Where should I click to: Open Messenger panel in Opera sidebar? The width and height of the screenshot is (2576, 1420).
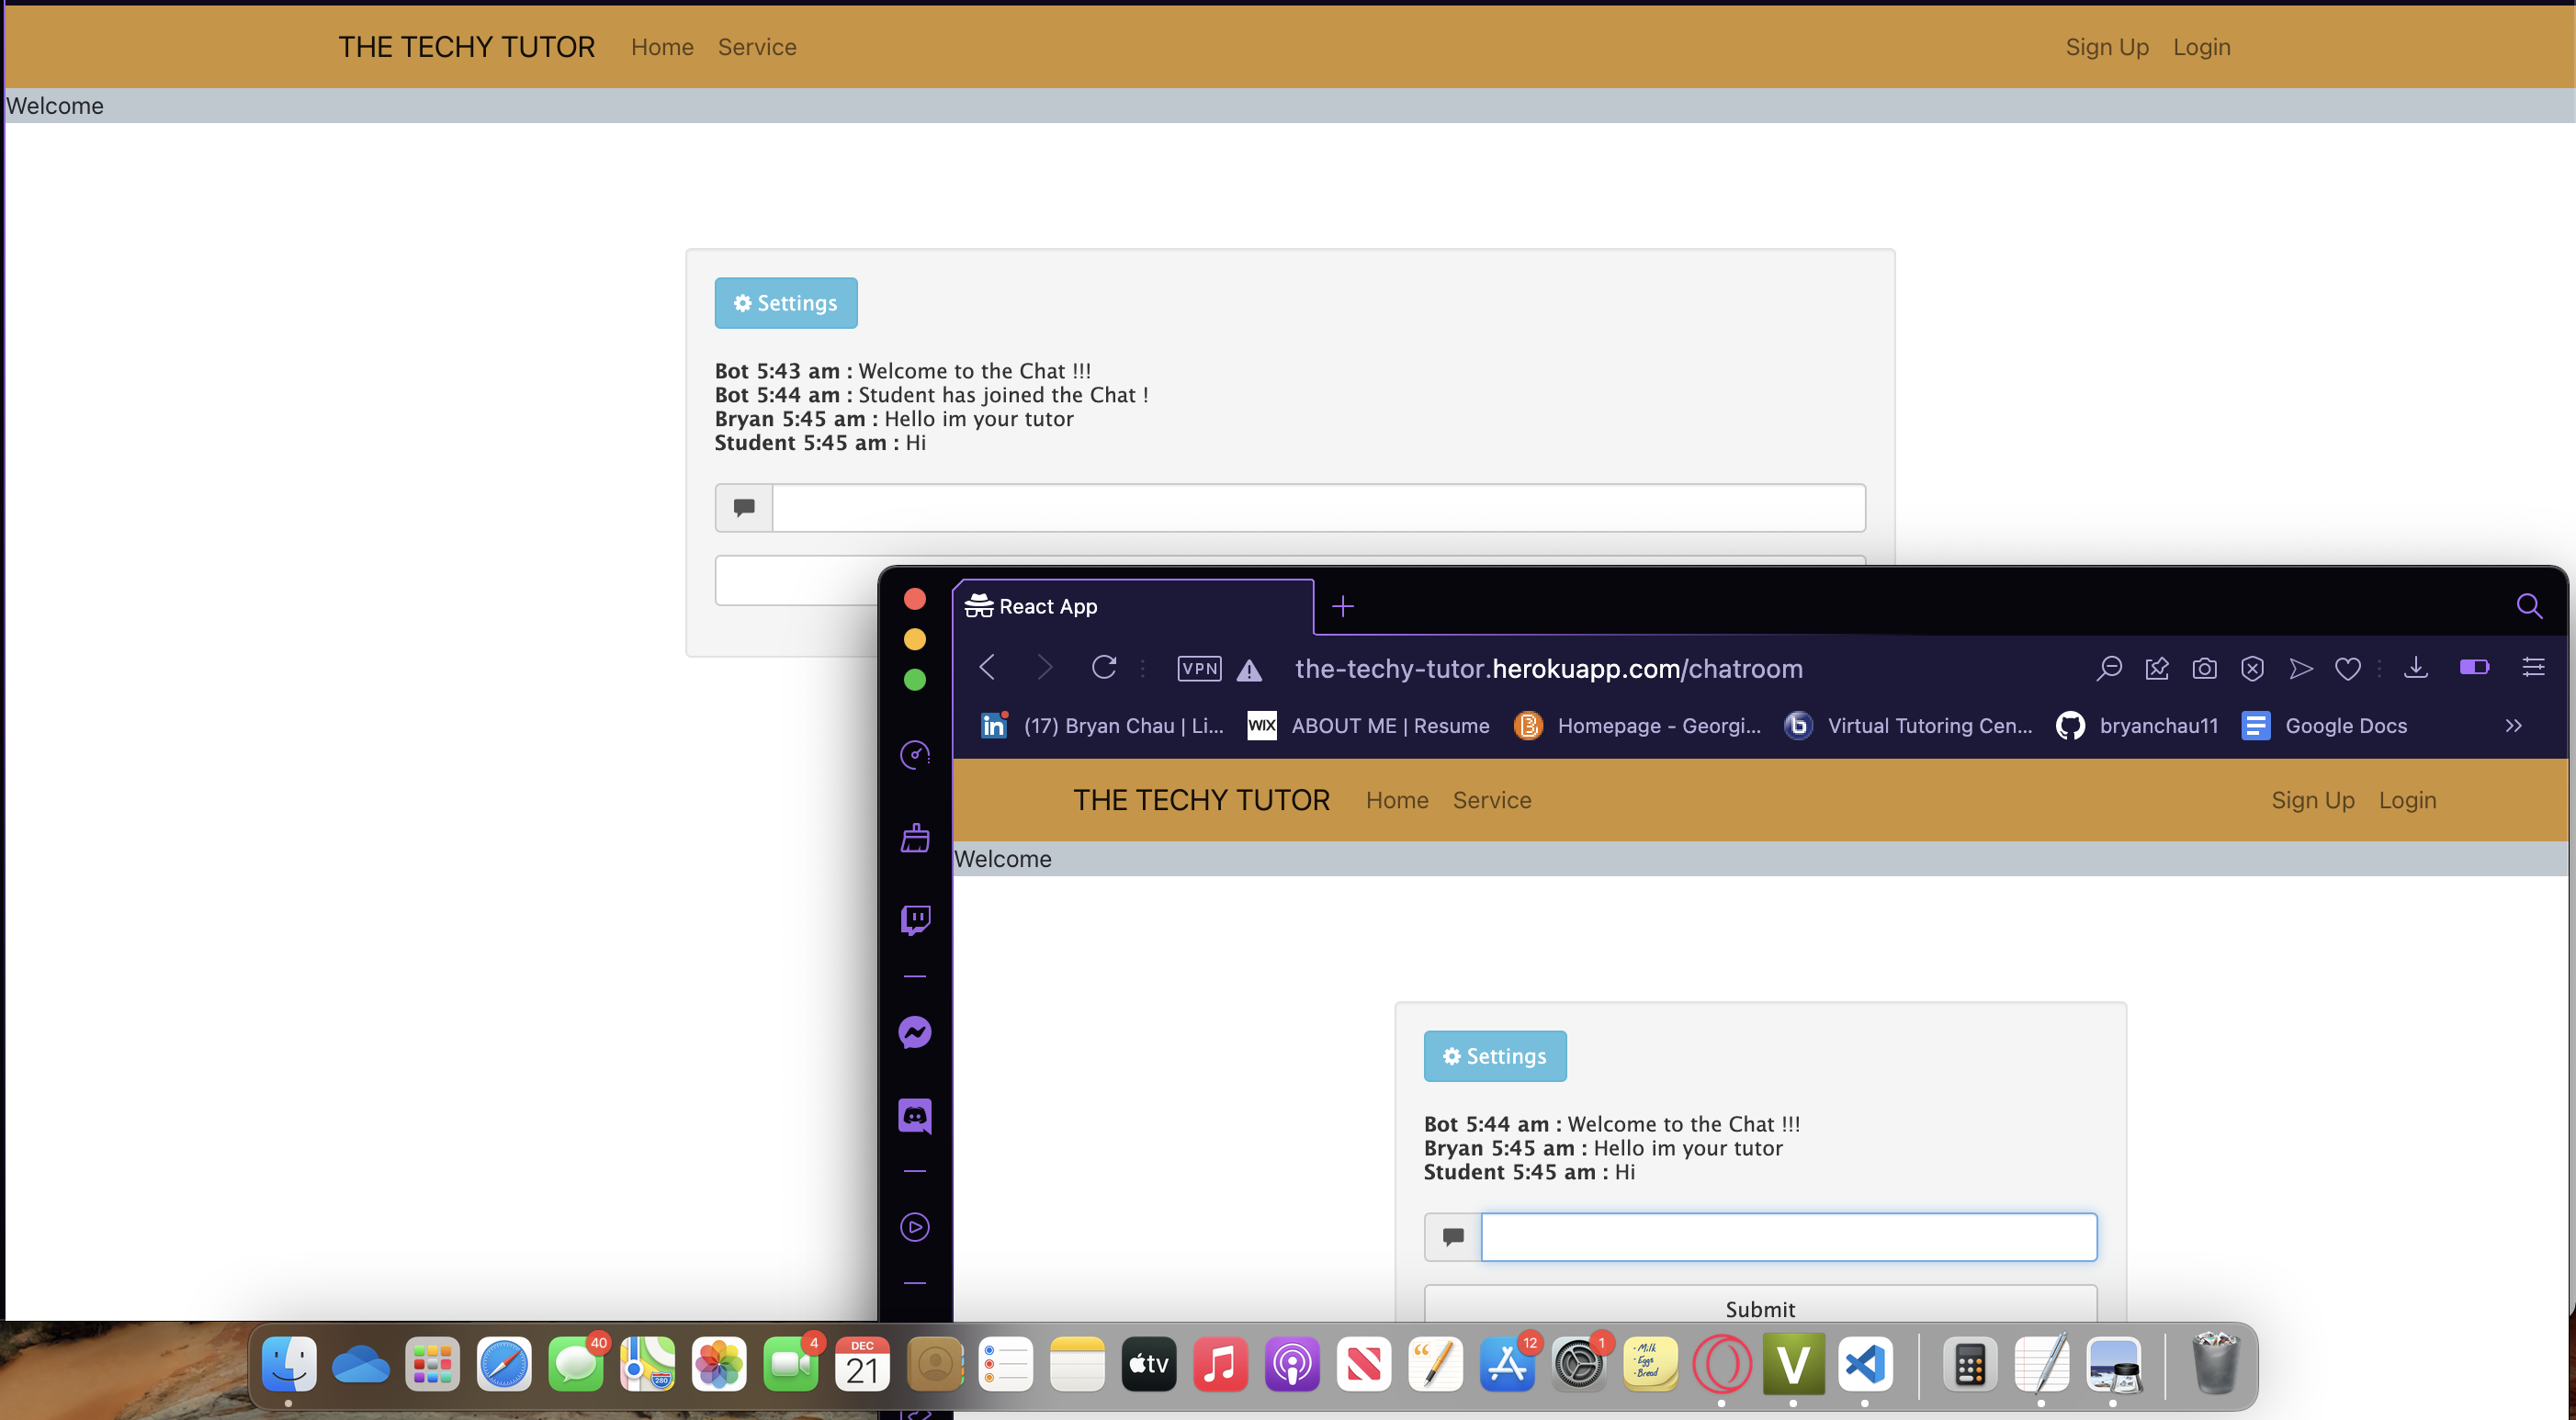pos(915,1032)
